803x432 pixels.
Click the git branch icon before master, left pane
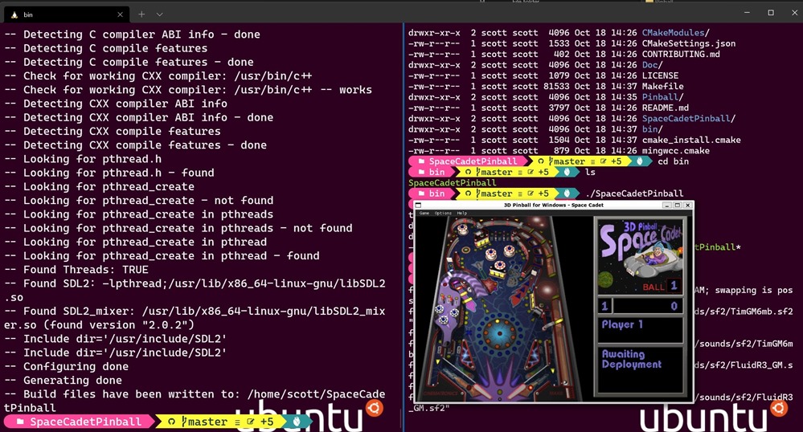[x=184, y=422]
